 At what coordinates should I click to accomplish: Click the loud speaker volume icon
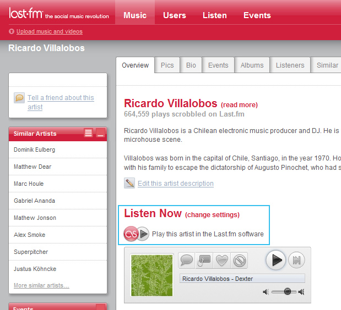pos(301,292)
